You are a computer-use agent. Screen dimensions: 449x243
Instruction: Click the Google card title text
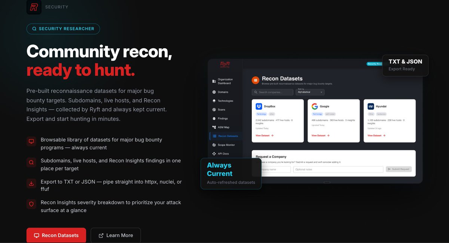coord(324,107)
